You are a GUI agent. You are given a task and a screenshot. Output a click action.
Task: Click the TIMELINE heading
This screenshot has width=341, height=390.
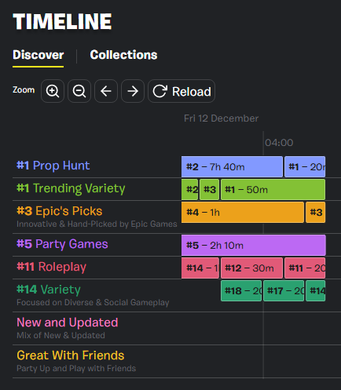62,21
